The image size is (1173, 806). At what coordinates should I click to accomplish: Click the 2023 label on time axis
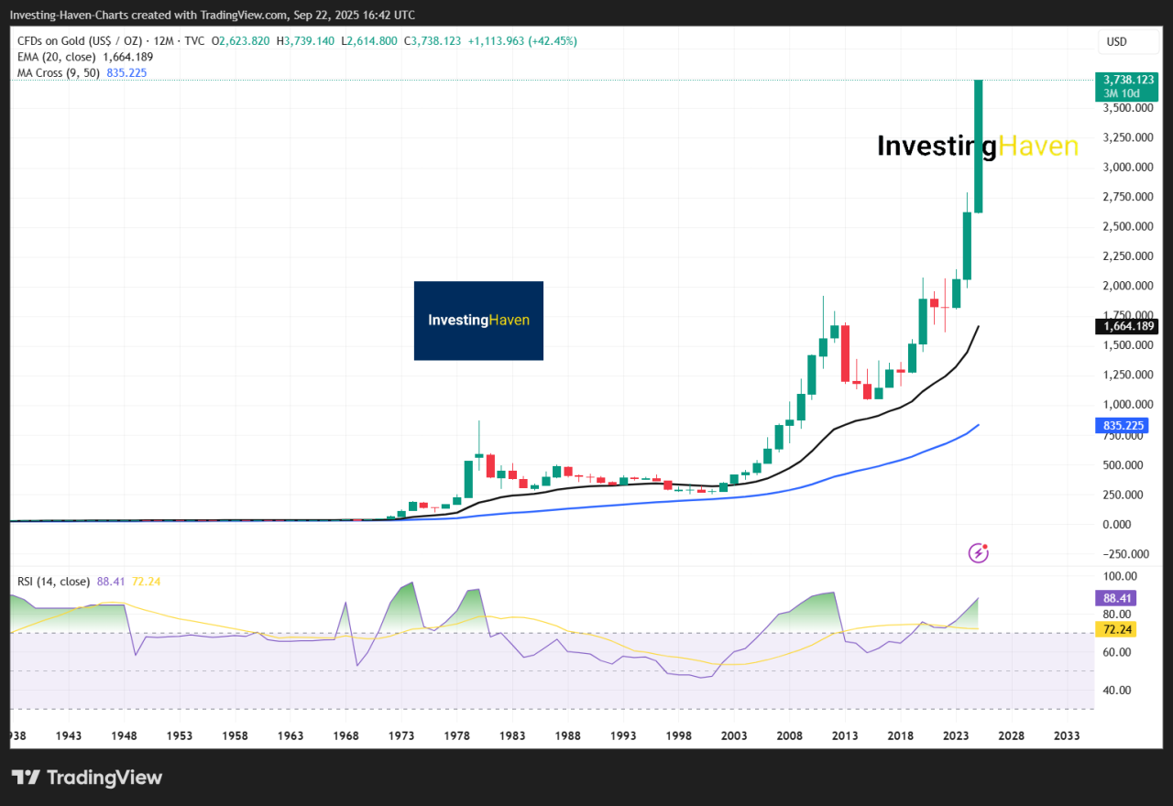click(x=956, y=735)
